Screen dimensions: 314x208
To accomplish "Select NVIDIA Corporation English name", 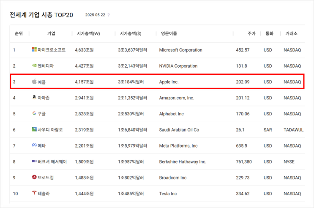I will point(178,66).
